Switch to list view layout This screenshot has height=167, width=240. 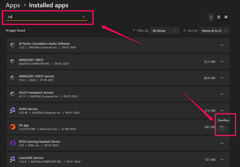pyautogui.click(x=211, y=17)
